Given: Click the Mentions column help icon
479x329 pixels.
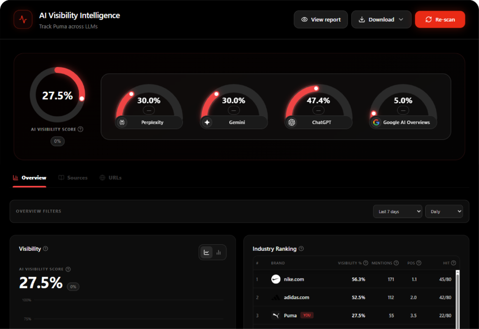Looking at the screenshot, I should click(x=396, y=263).
